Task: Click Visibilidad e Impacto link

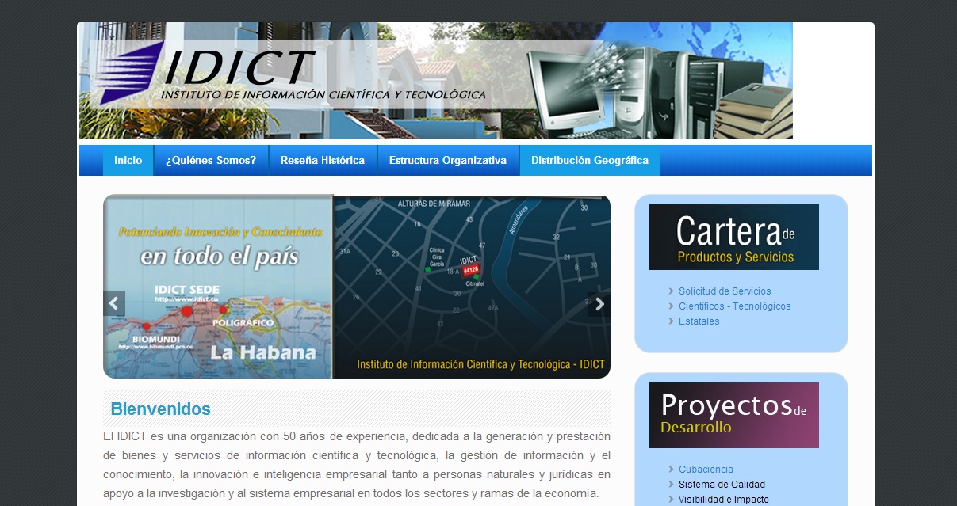Action: tap(724, 500)
